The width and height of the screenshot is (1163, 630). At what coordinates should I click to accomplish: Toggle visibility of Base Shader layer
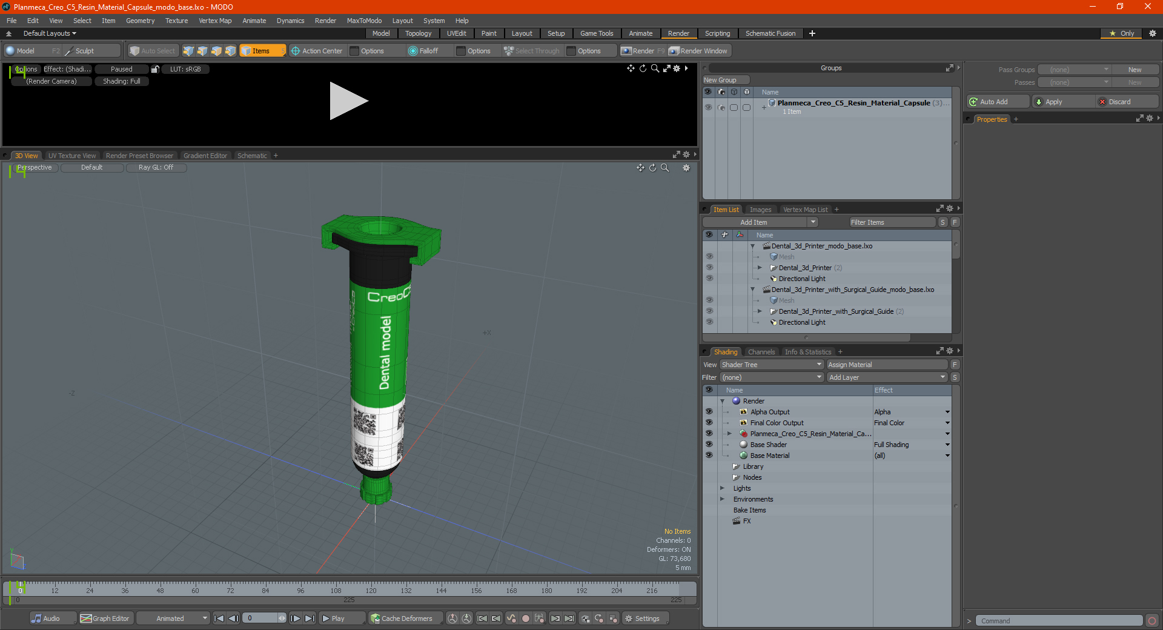(709, 445)
